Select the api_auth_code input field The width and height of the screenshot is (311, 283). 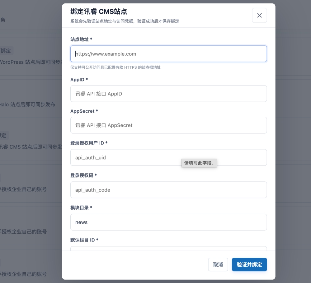[x=169, y=190]
